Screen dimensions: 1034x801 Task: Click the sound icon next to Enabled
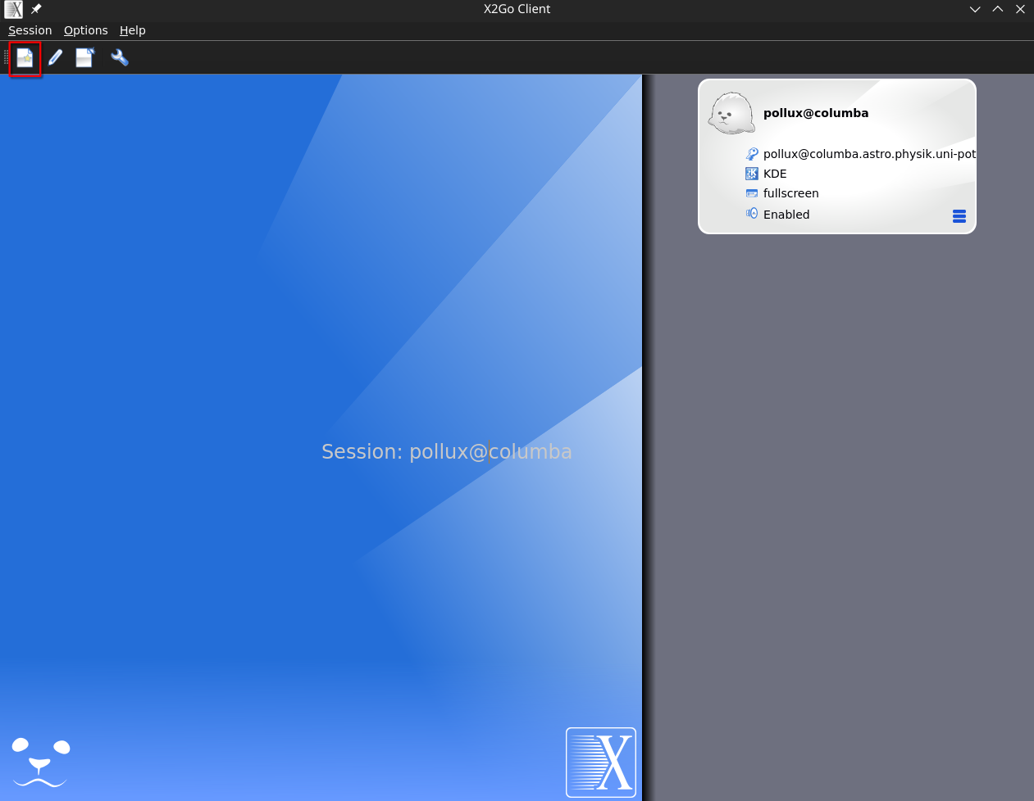[x=752, y=214]
